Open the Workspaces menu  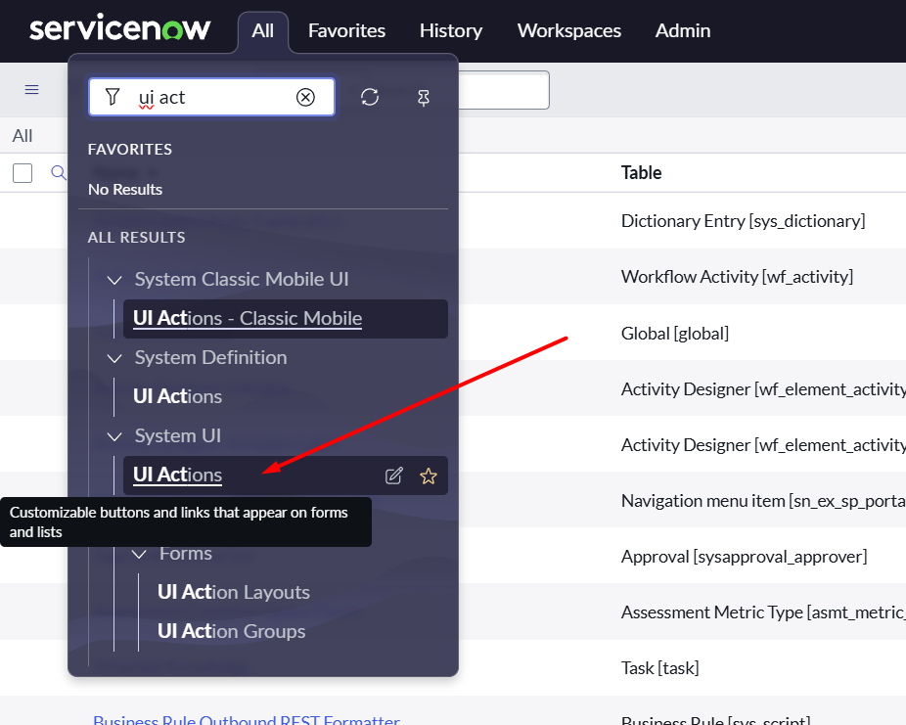tap(569, 30)
